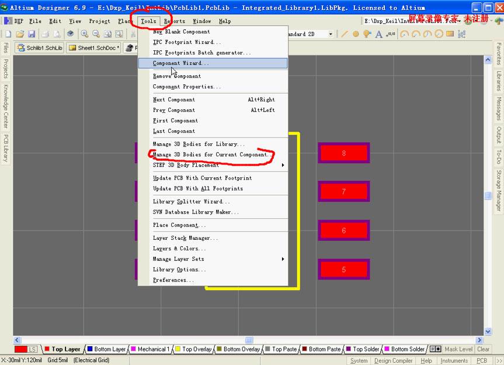Open the Reports menu
The image size is (504, 365).
pyautogui.click(x=174, y=21)
